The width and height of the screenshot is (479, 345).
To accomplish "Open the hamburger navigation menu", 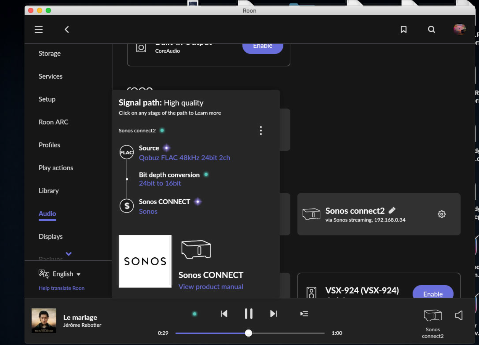I will tap(39, 29).
